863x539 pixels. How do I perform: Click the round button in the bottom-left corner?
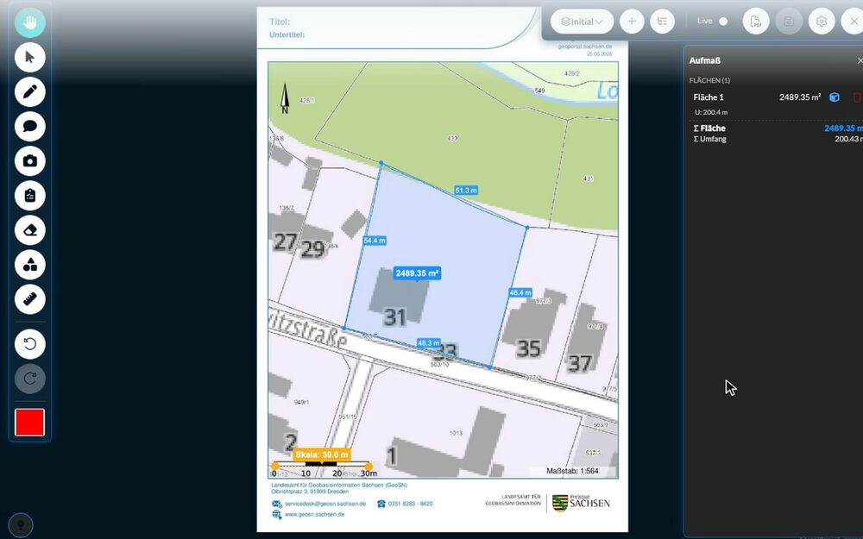[x=21, y=524]
